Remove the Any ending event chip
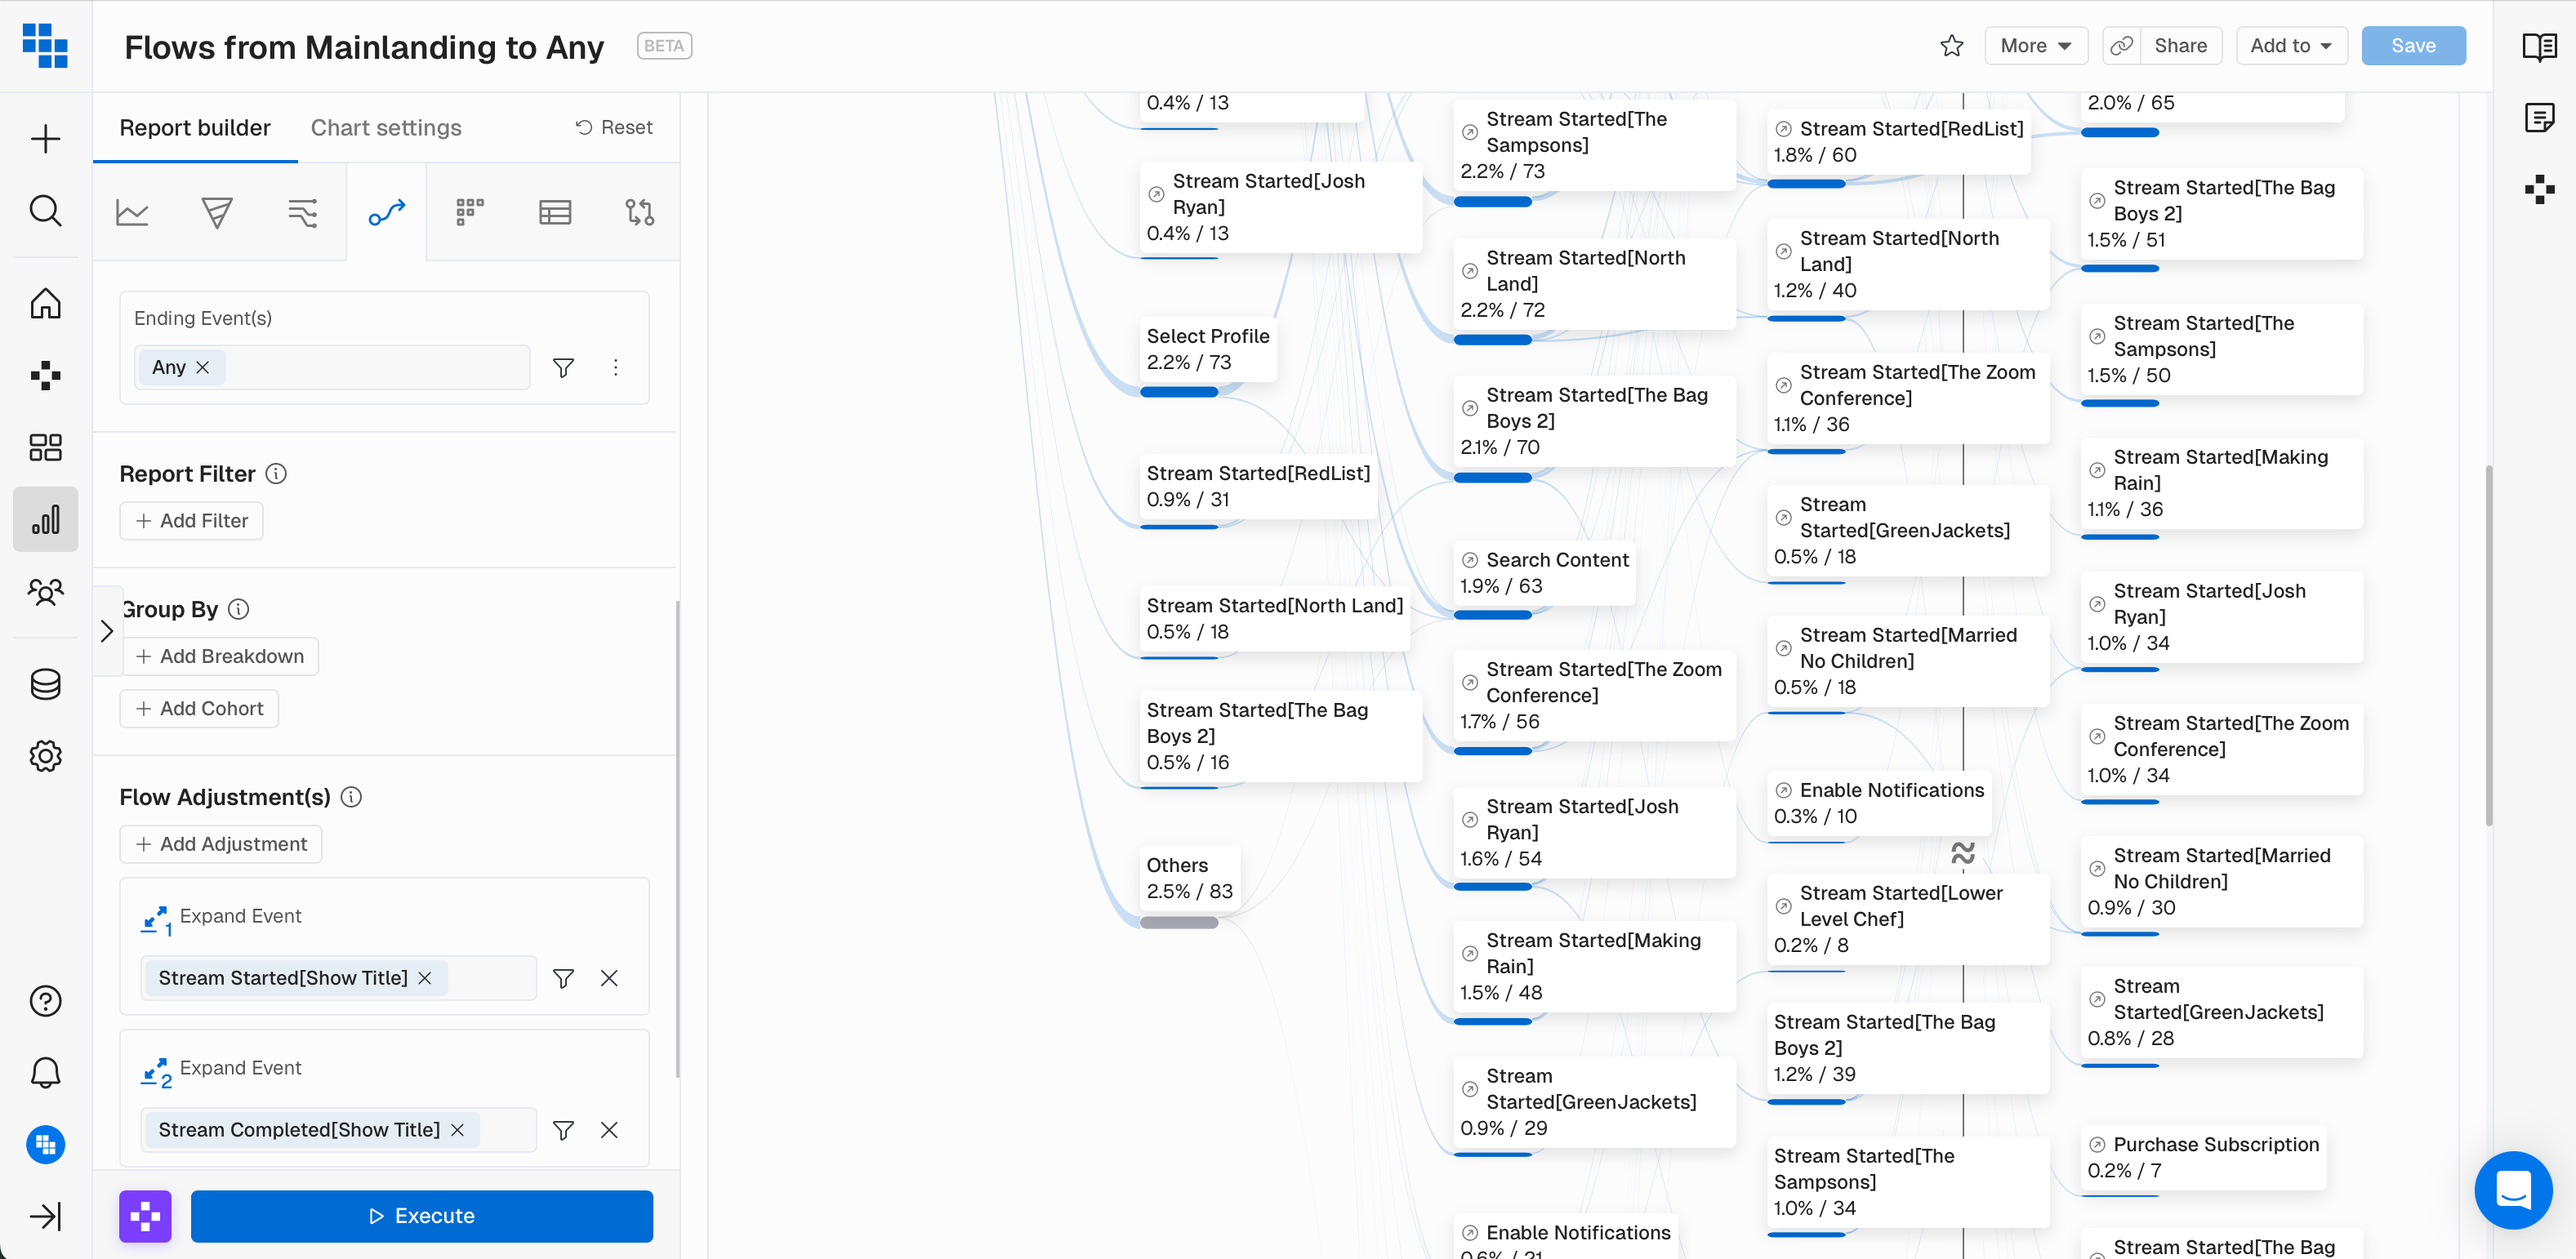The image size is (2576, 1259). (x=203, y=367)
